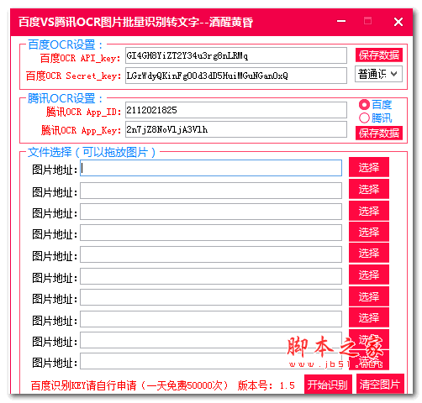Click 选择 for the second image path
Viewport: 422px width, 403px height.
click(x=369, y=189)
